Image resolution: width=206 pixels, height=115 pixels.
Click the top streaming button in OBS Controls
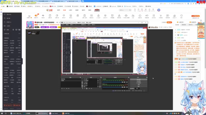click(139, 79)
